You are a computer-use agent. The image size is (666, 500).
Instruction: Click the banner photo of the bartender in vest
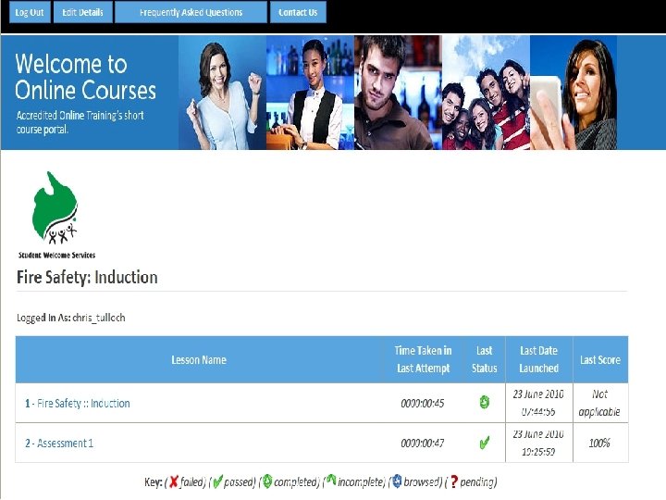coord(310,93)
